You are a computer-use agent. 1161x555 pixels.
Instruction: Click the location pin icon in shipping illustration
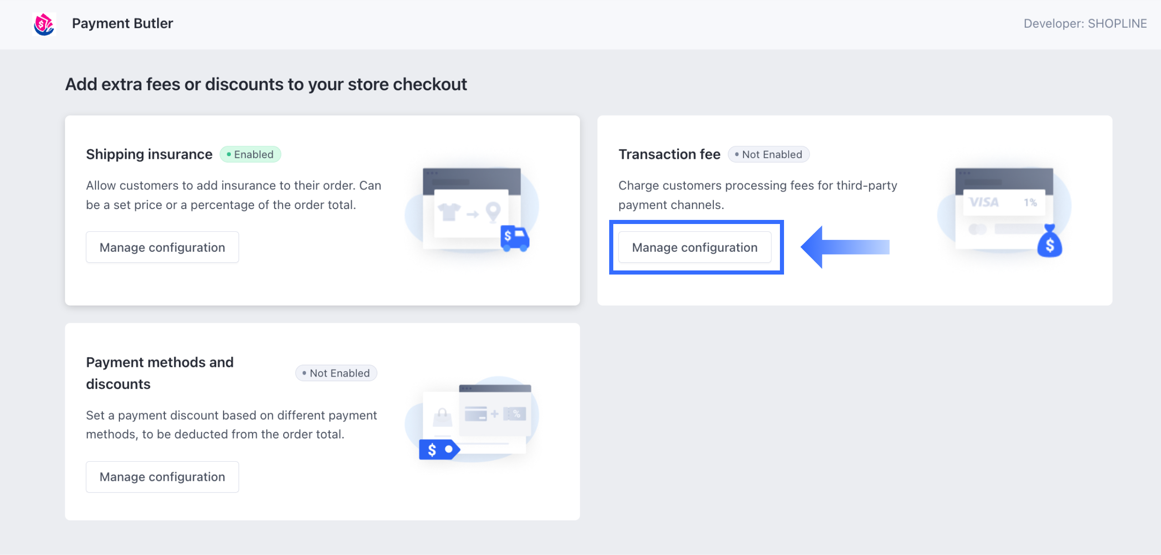click(x=493, y=212)
